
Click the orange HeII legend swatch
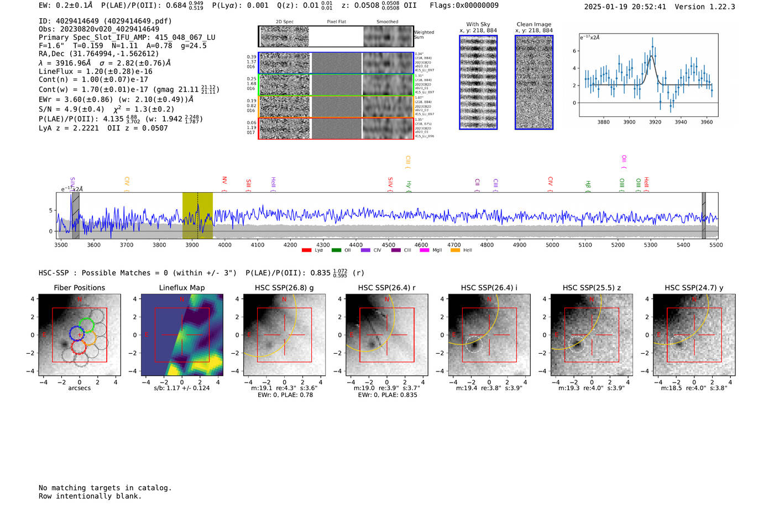click(456, 250)
